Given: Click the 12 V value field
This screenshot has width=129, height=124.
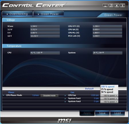Looking at the screenshot, I should coord(45,36).
